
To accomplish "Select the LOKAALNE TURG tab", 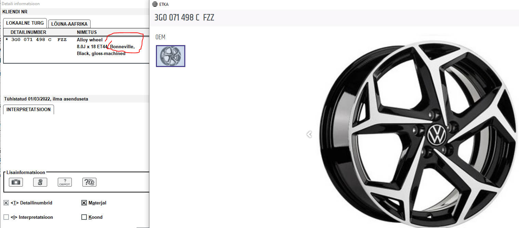I will point(25,23).
